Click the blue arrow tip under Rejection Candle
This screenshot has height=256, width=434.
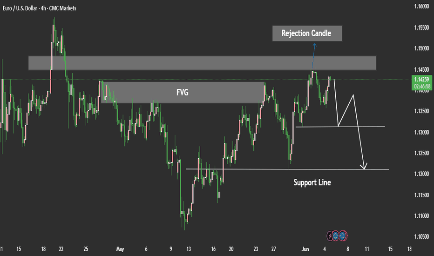tap(314, 44)
